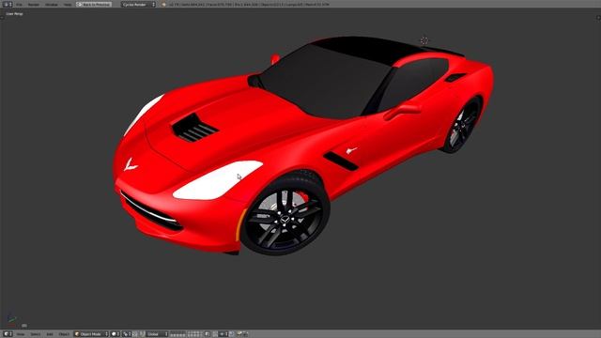Open the pivot point dropdown
The height and width of the screenshot is (338, 601).
click(x=127, y=334)
